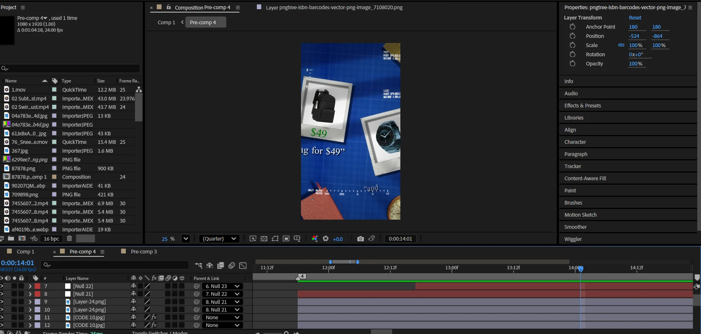Viewport: 701px width, 334px height.
Task: Toggle the Scale constrain proportions link
Action: [x=621, y=45]
